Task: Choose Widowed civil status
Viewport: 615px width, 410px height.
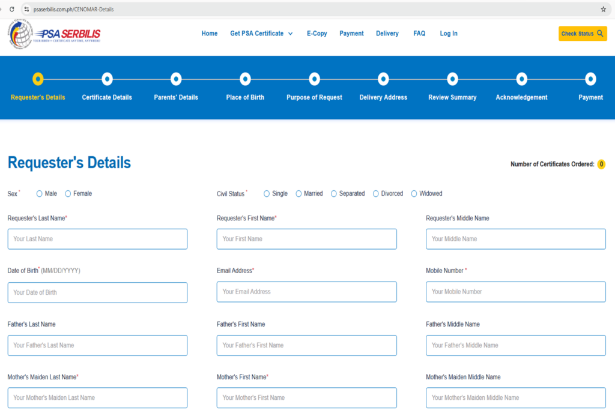Action: tap(414, 194)
